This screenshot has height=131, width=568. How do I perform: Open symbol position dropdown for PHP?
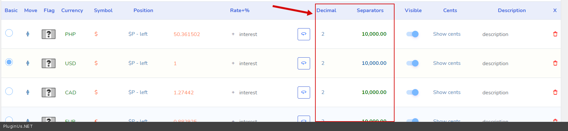[x=138, y=34]
